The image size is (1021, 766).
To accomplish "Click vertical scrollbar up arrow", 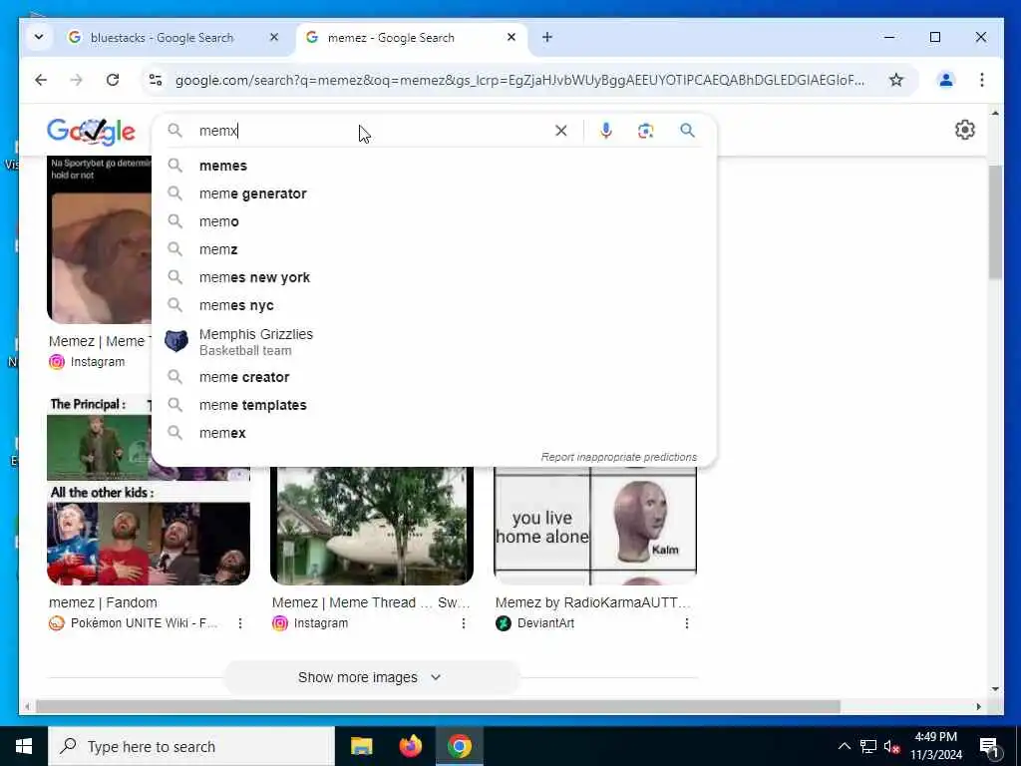I will pyautogui.click(x=995, y=114).
